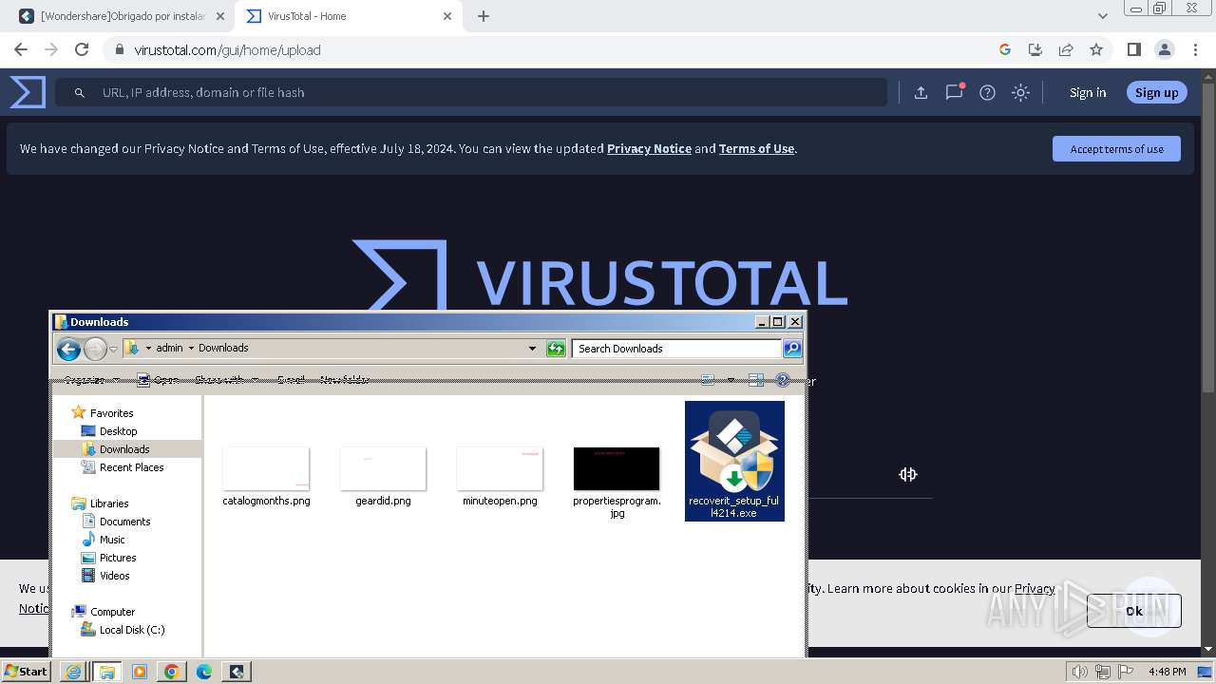
Task: Click the Google icon in address bar
Action: [1005, 49]
